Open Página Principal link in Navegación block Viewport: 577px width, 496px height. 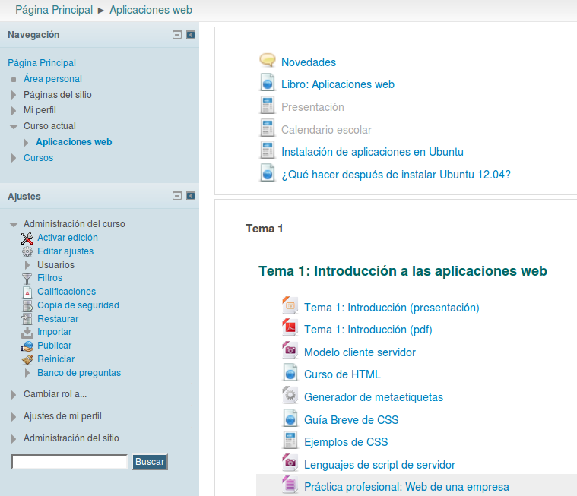(42, 63)
